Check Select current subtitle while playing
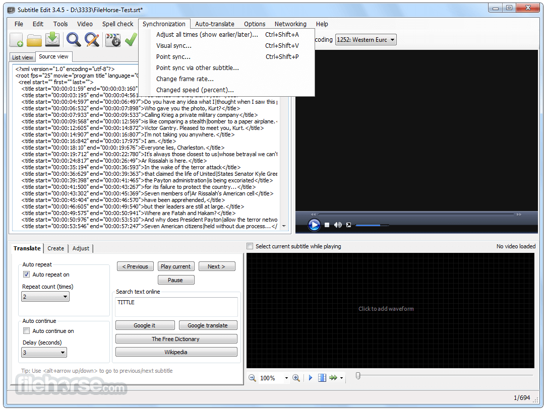 pos(250,246)
